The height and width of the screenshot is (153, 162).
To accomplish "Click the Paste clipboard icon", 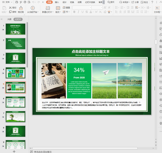I will [4, 8].
